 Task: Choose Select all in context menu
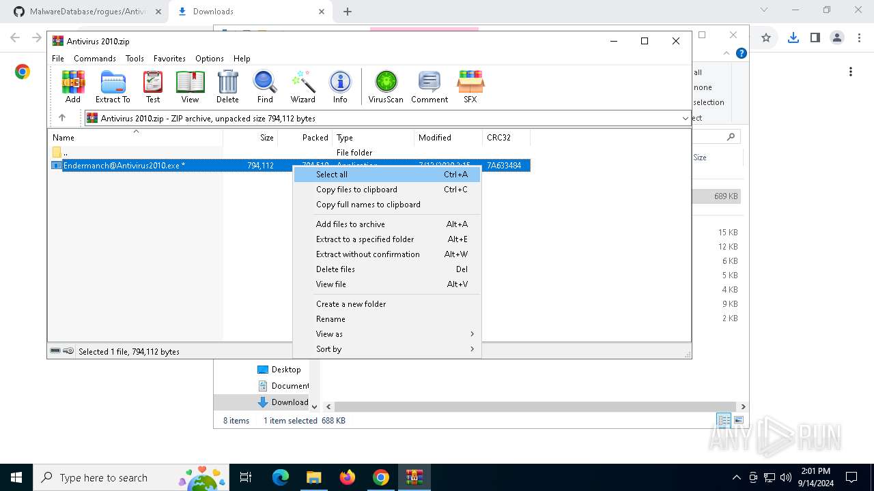tap(387, 175)
